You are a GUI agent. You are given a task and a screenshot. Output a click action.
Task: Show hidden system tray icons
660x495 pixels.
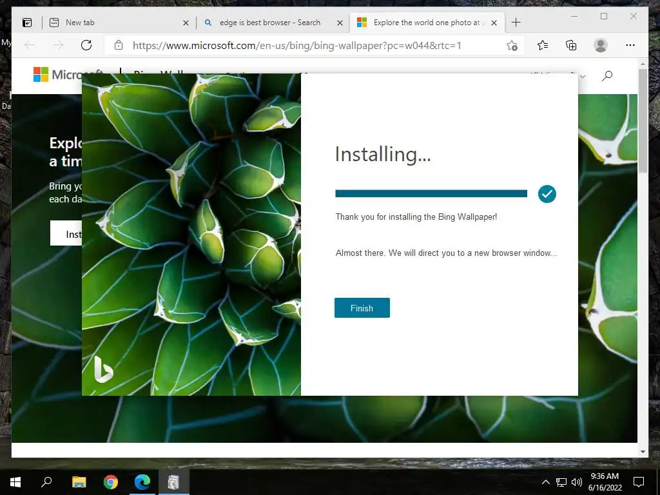545,482
